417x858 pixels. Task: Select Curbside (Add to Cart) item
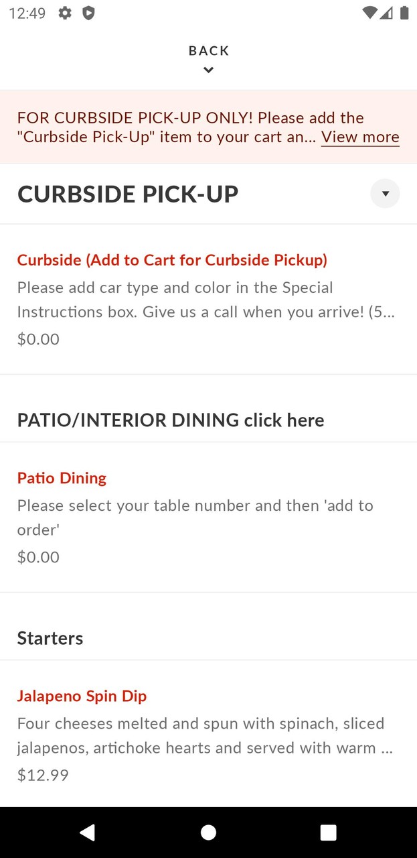point(172,260)
